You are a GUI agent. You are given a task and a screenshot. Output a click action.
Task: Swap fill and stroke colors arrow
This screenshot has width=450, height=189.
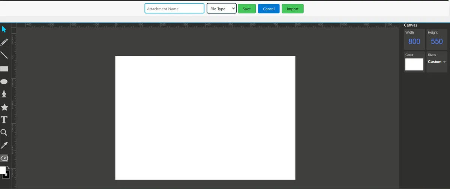click(8, 168)
